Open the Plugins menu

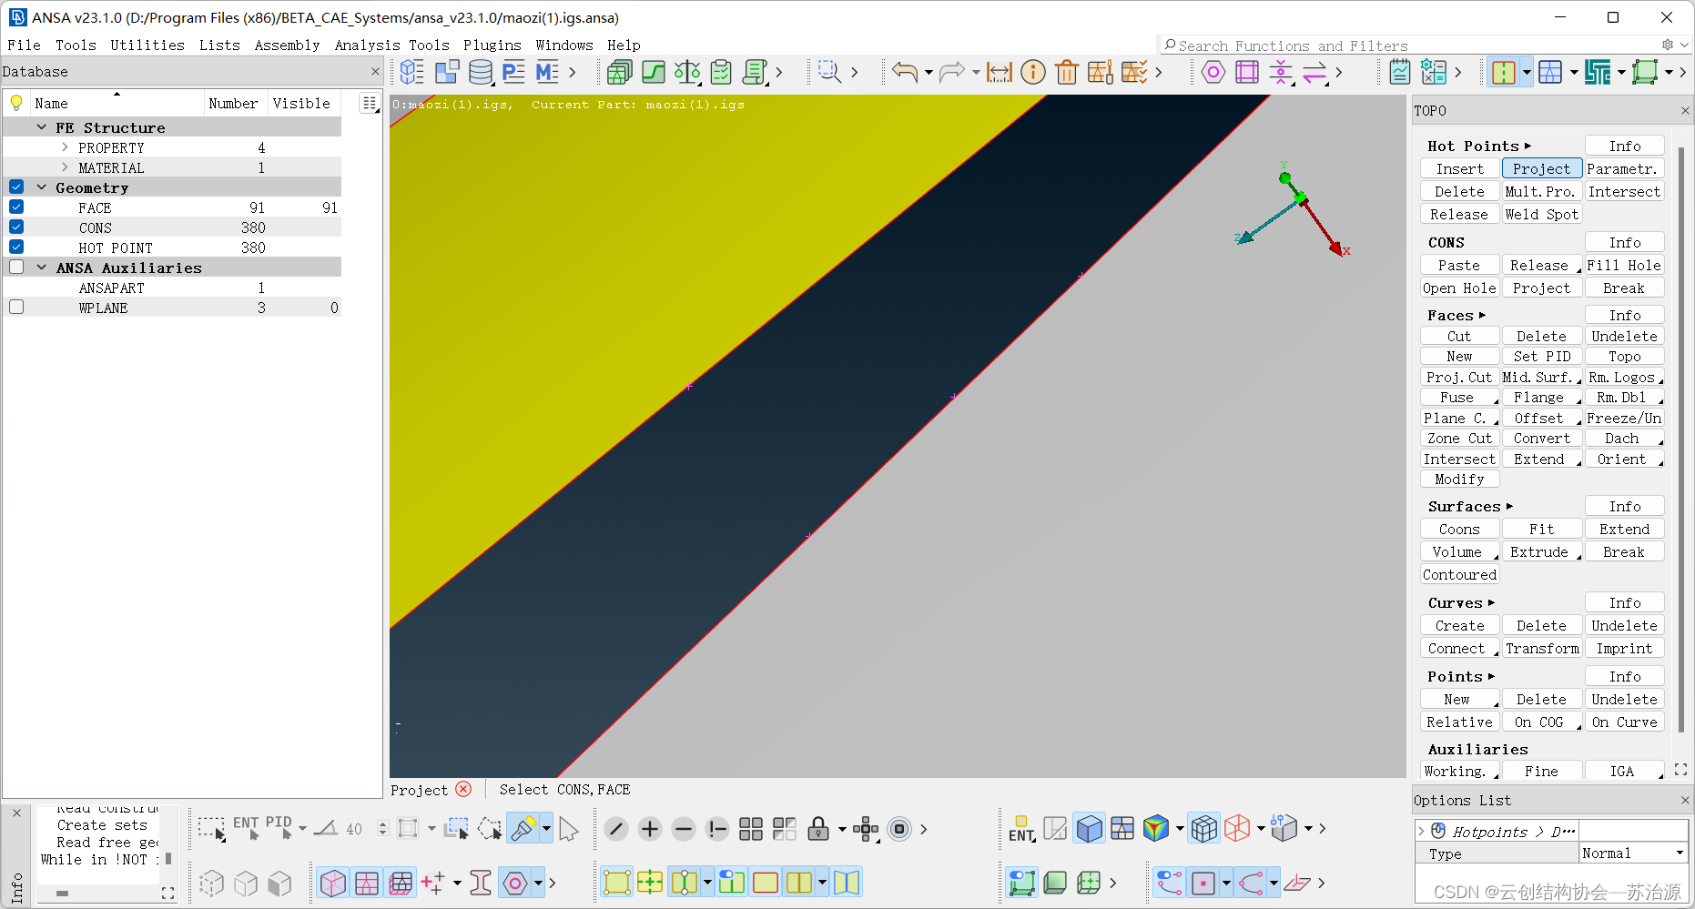click(492, 45)
